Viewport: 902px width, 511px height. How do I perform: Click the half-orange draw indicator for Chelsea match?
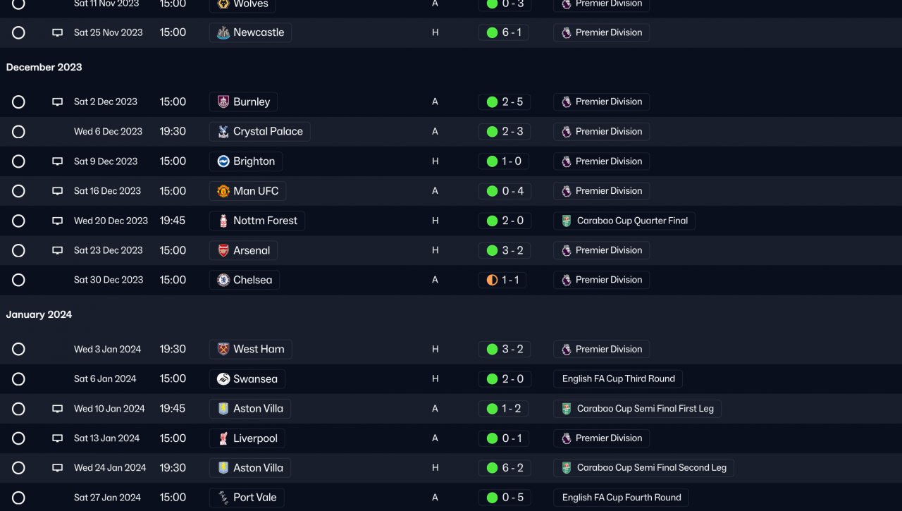click(x=492, y=280)
